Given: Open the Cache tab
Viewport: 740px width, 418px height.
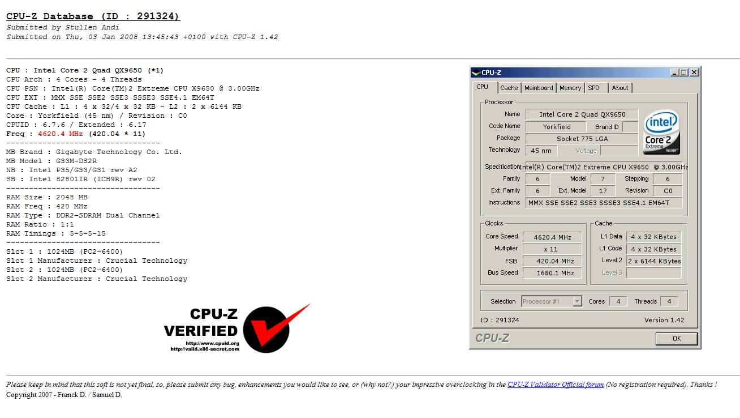Looking at the screenshot, I should coord(509,88).
